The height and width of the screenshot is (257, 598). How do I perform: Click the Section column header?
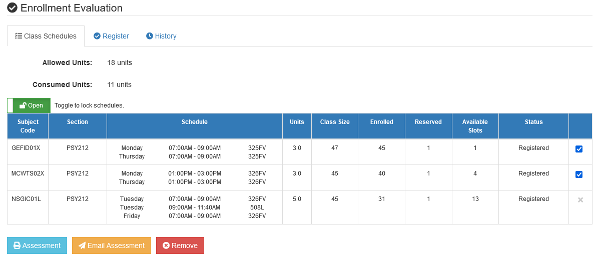pyautogui.click(x=78, y=126)
